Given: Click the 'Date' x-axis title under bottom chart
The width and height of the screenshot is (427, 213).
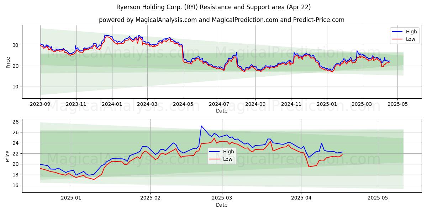Looking at the screenshot, I should coord(222,205).
